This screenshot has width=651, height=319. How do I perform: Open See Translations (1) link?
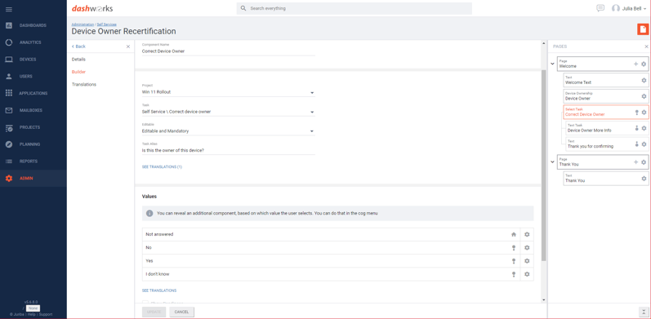pos(162,167)
